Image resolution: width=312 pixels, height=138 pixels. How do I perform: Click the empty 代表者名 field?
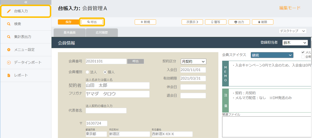coord(106,111)
